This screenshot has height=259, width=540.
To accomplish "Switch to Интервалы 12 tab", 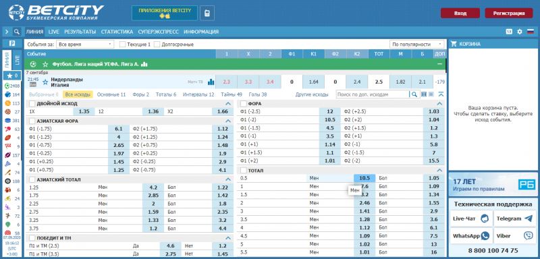I will pyautogui.click(x=198, y=94).
